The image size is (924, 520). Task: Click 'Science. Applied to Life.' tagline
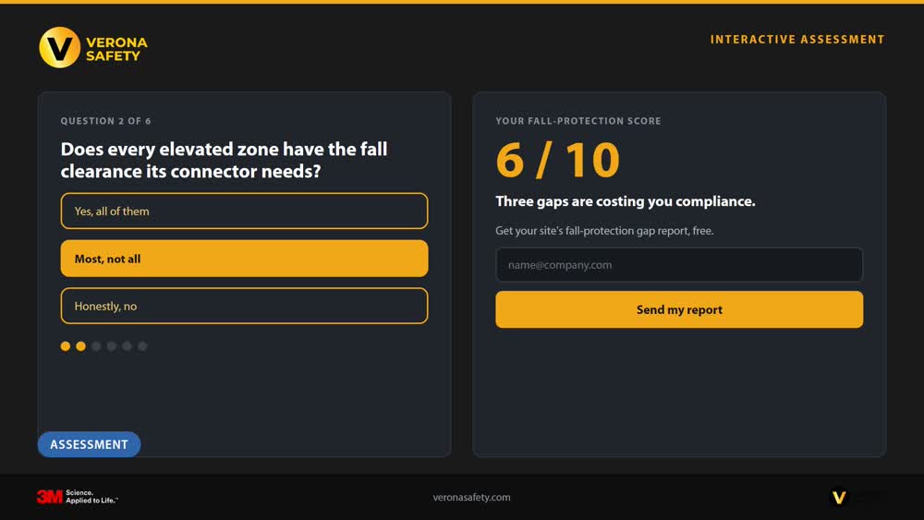[x=91, y=496]
